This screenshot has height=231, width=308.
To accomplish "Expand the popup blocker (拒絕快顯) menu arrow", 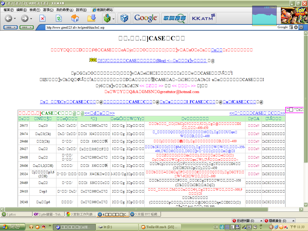I will point(261,221).
